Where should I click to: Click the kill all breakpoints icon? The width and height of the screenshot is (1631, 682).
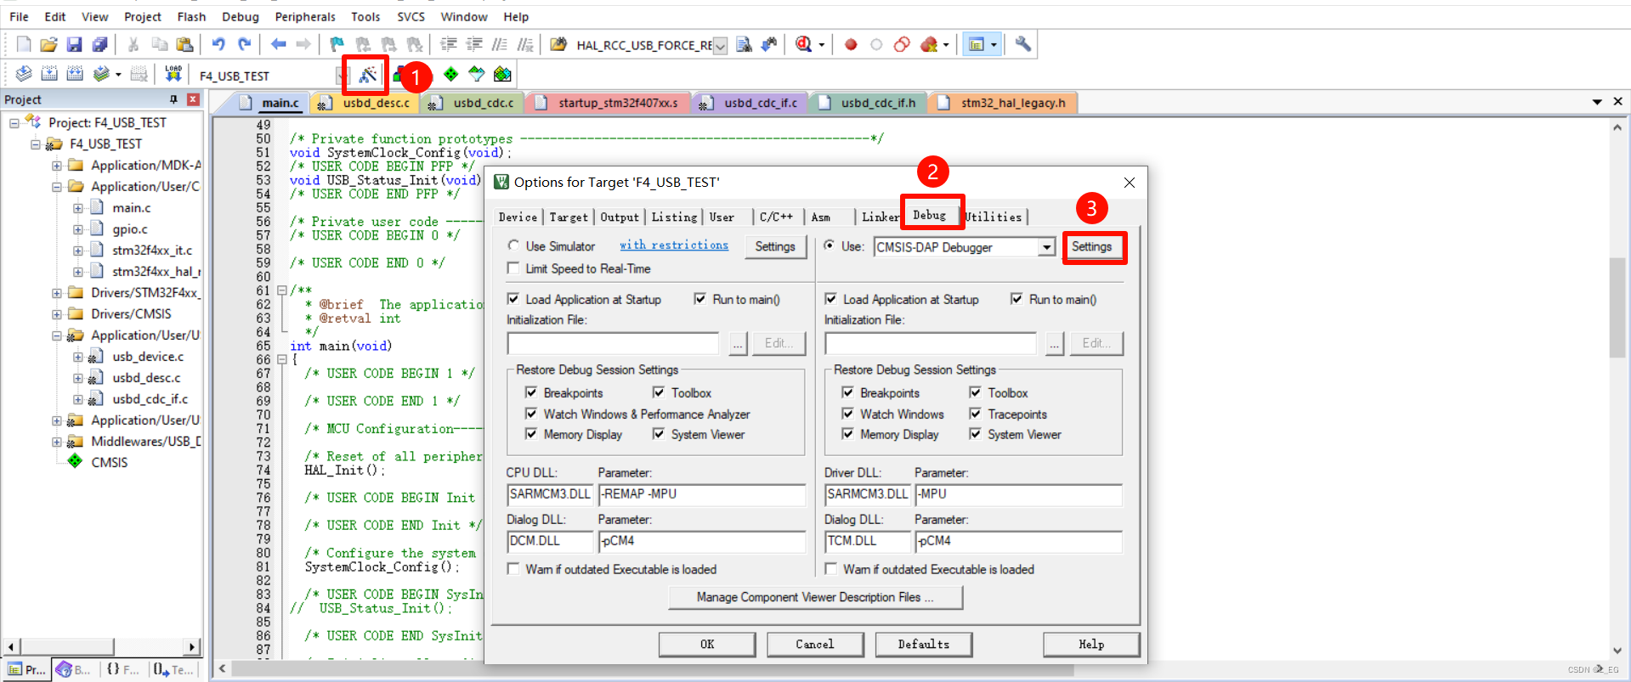(x=929, y=44)
